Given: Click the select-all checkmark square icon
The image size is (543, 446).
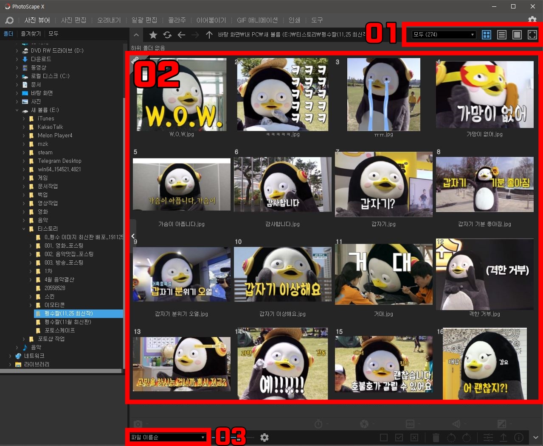Looking at the screenshot, I should click(399, 438).
